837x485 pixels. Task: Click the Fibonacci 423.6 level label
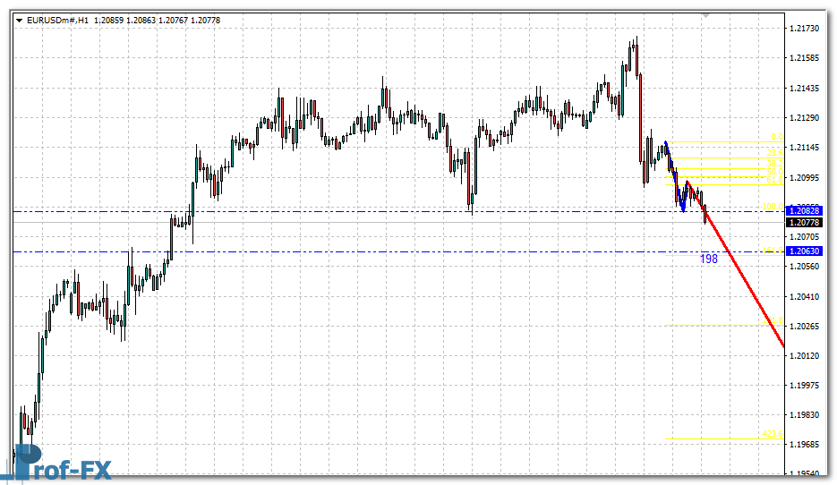coord(773,434)
